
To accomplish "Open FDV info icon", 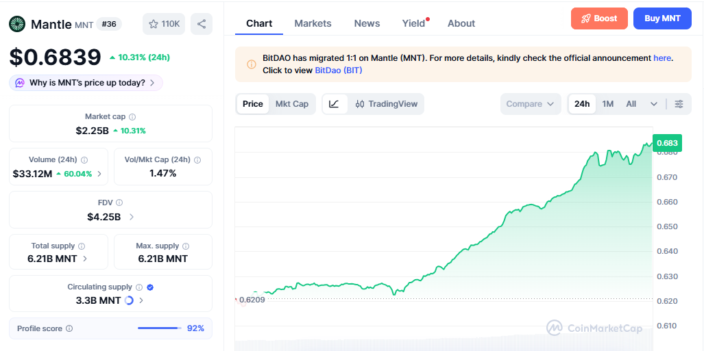I will pyautogui.click(x=119, y=203).
